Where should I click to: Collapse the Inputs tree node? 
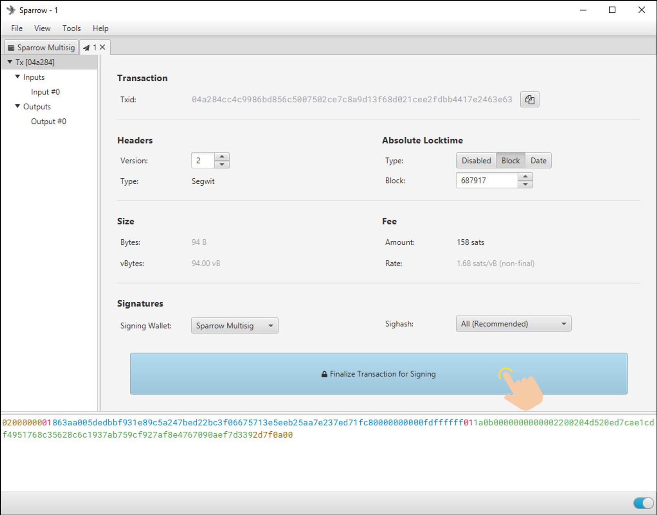[17, 77]
